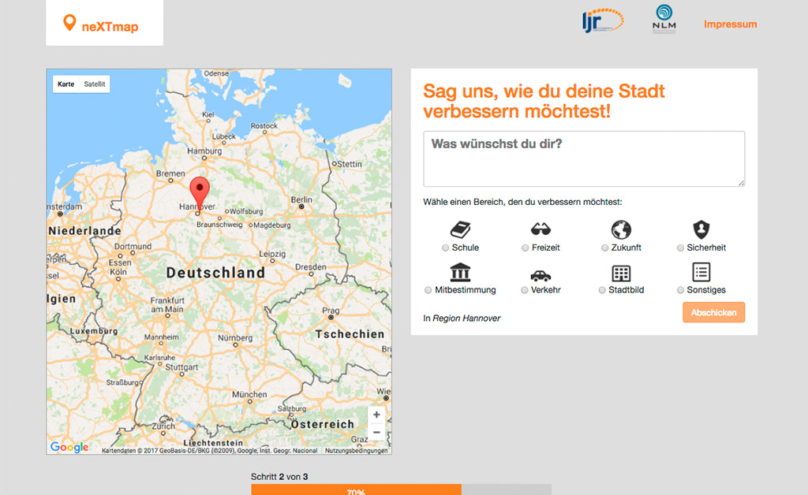
Task: Click the Sicherheit shield icon
Action: tap(701, 229)
